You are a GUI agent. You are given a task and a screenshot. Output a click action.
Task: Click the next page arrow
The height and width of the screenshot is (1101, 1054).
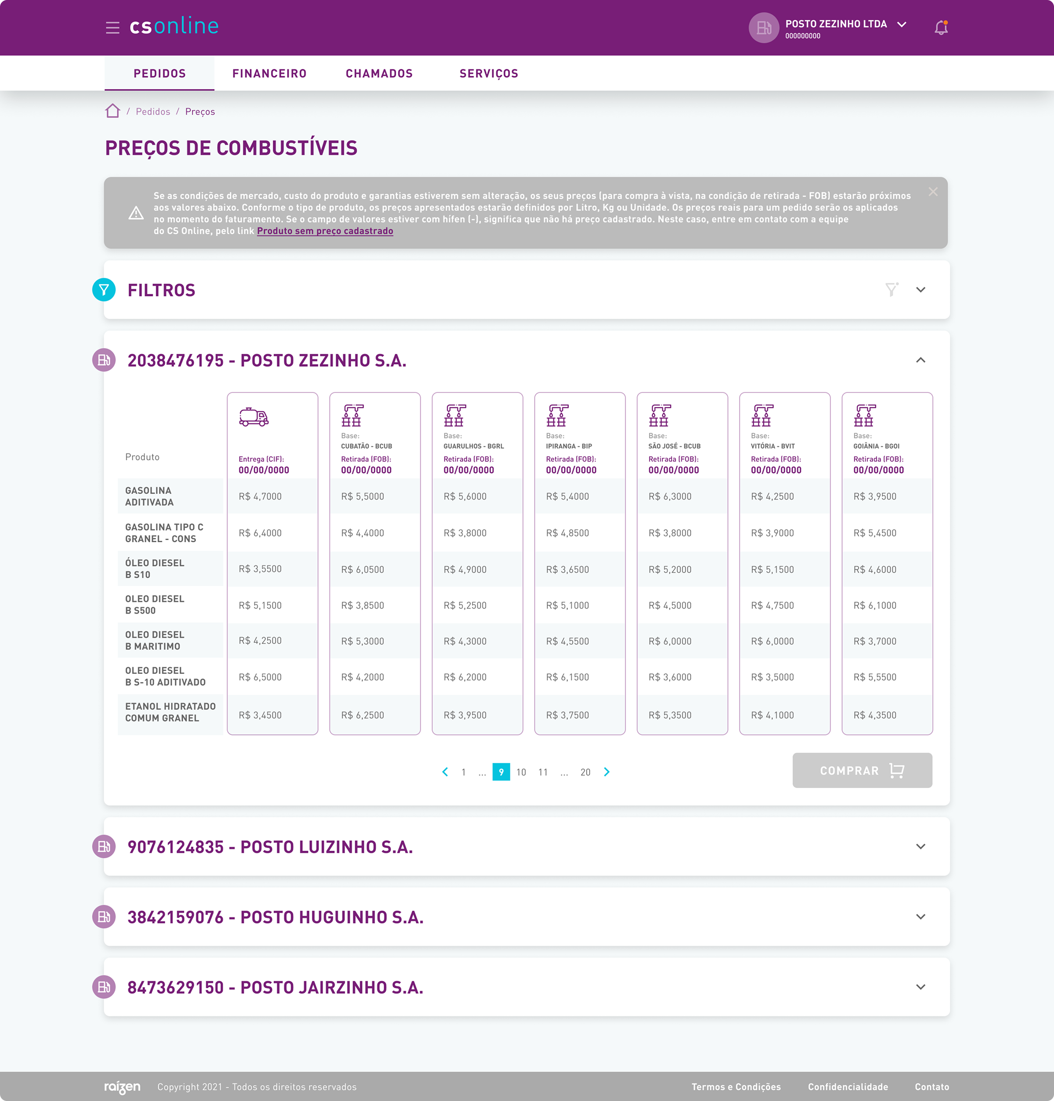pos(606,772)
